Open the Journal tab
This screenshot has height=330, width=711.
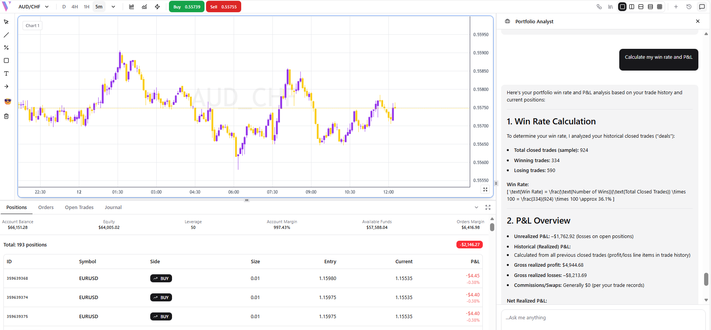click(113, 208)
